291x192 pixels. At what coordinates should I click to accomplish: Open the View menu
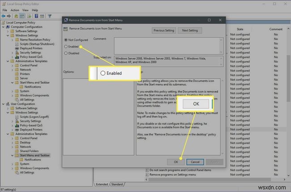click(26, 10)
